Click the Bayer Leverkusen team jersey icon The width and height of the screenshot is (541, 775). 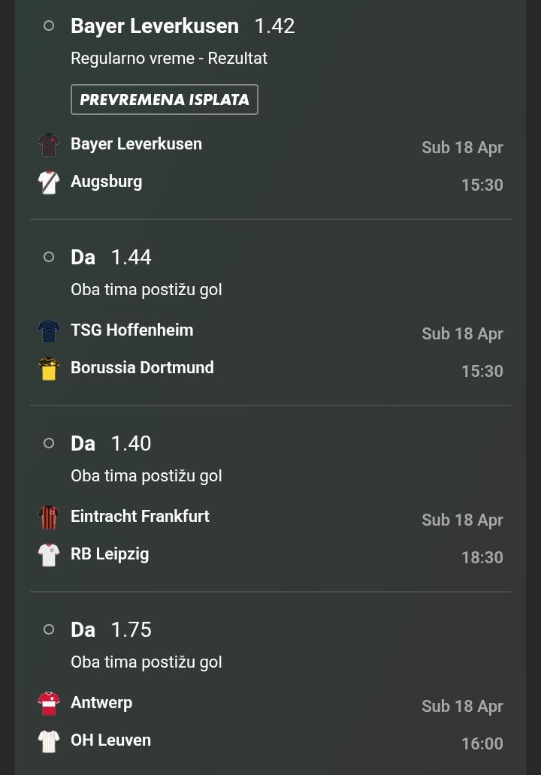(49, 145)
